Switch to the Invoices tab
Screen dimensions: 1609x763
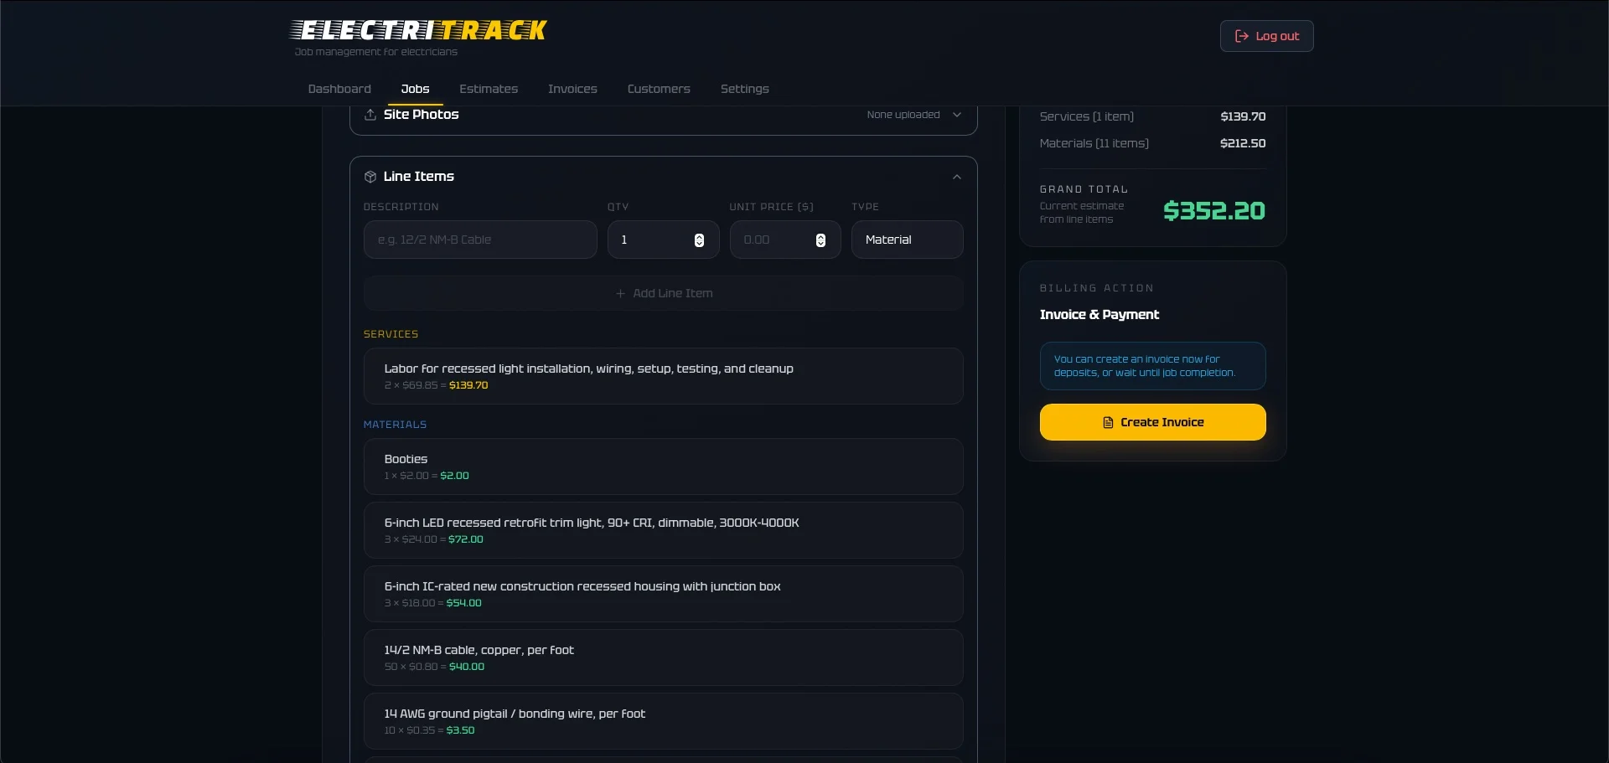coord(572,89)
